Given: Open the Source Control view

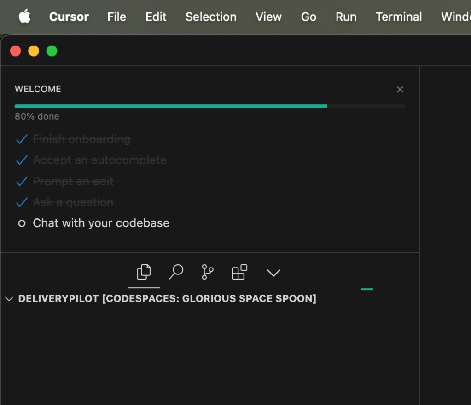Looking at the screenshot, I should 208,273.
